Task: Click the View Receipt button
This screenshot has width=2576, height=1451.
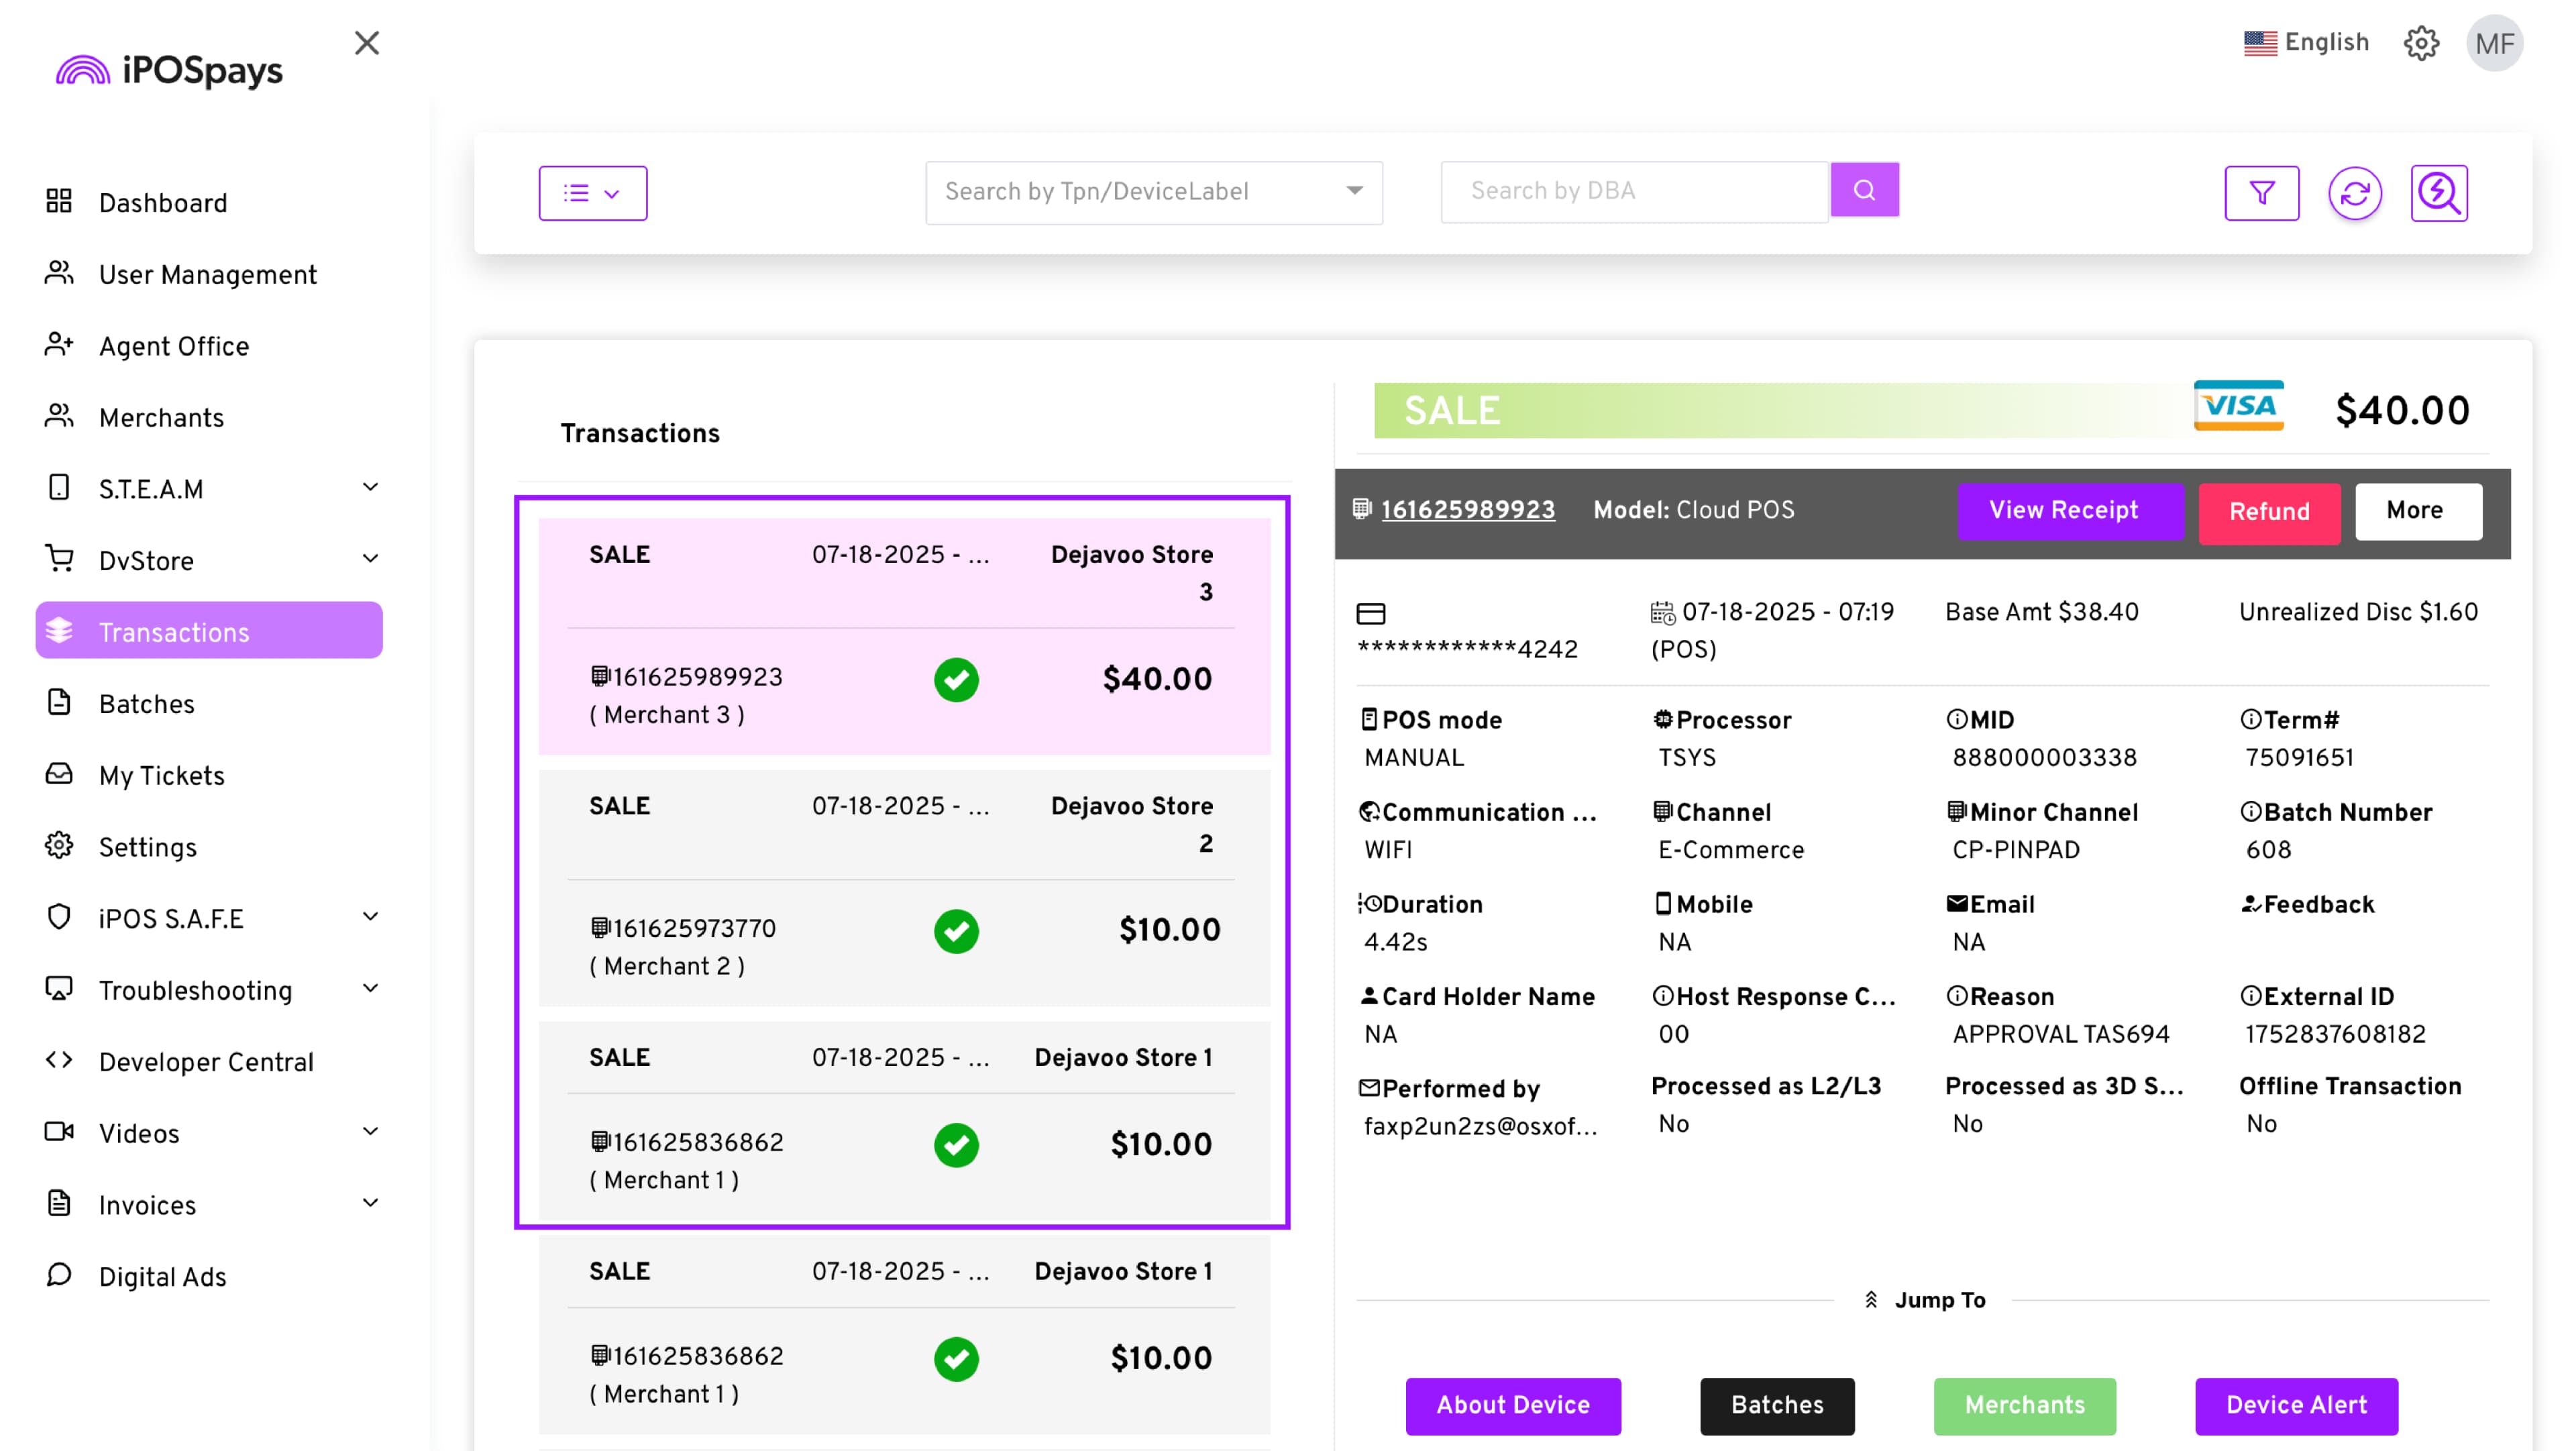Action: [x=2063, y=511]
